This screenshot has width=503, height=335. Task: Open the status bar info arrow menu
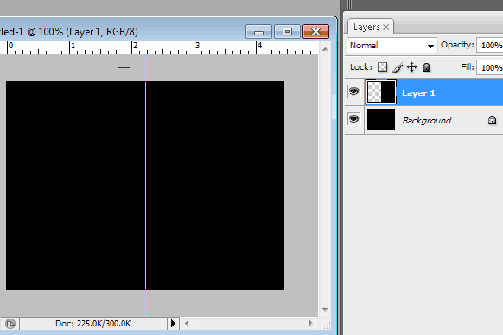pyautogui.click(x=173, y=324)
